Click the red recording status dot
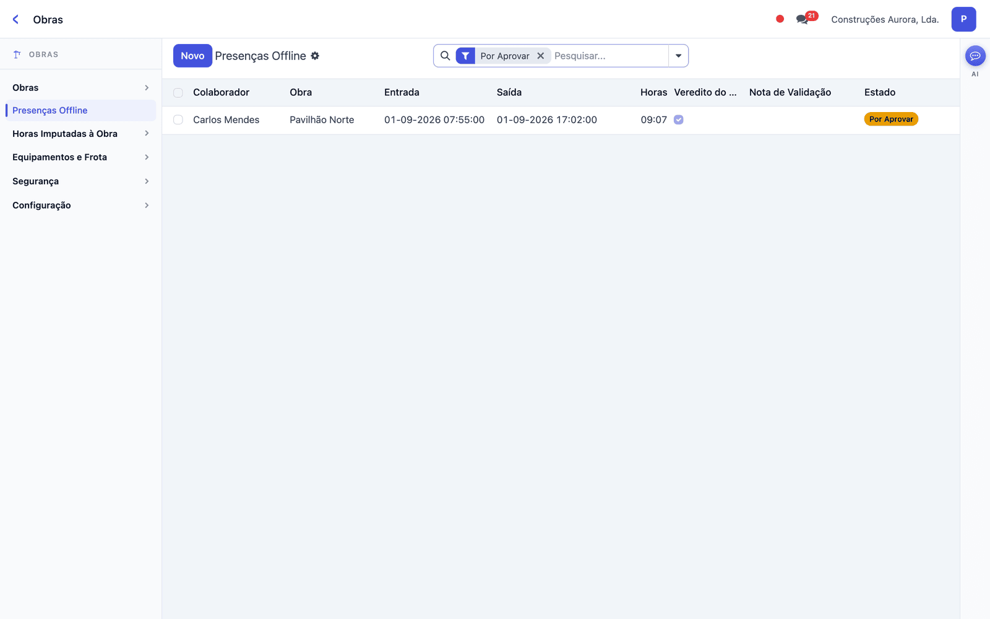Screen dimensions: 990x619 [x=780, y=19]
